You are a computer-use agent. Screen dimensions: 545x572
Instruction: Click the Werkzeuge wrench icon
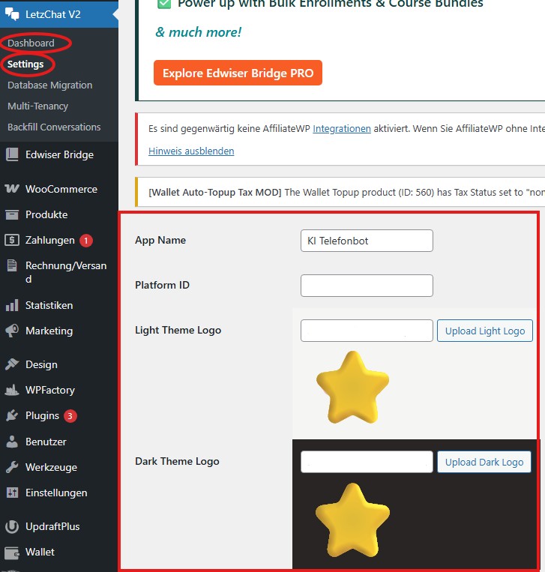[x=12, y=467]
